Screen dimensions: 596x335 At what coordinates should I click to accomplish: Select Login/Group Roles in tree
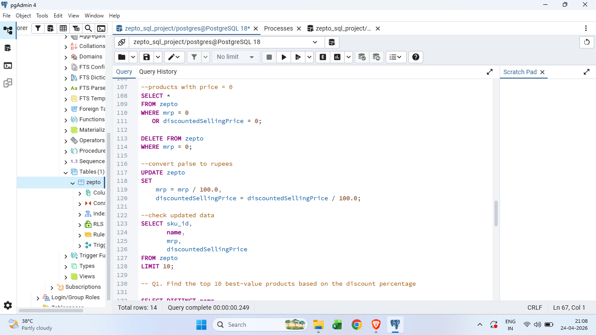pyautogui.click(x=75, y=297)
